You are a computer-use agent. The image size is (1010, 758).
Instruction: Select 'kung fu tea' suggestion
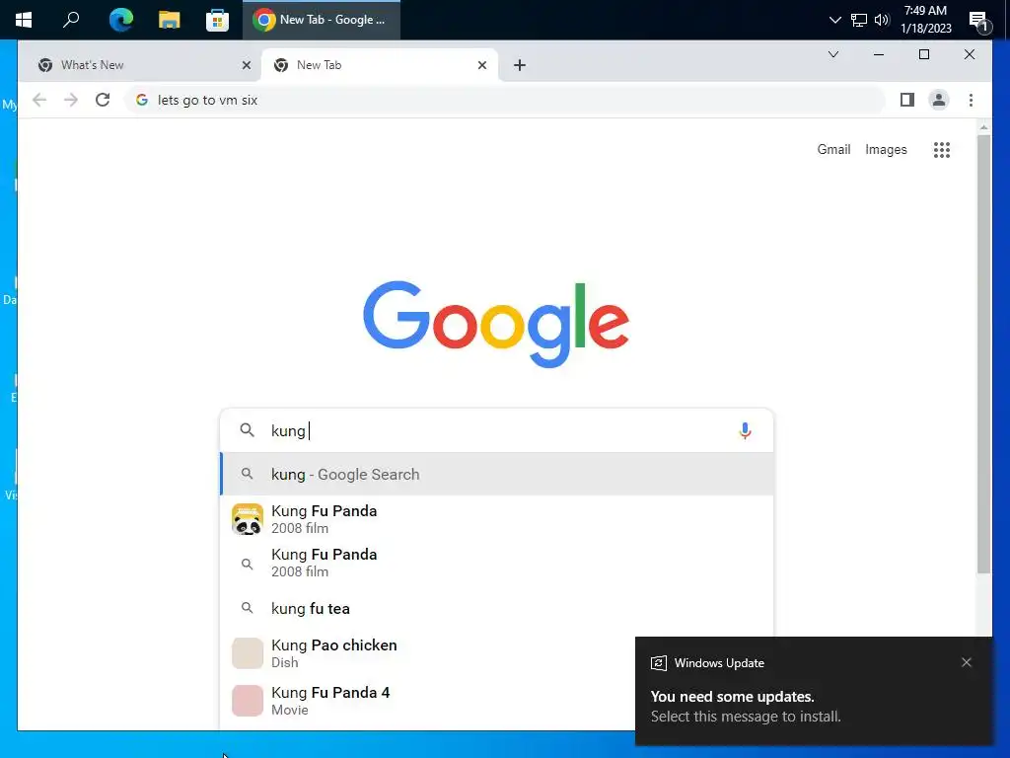coord(497,608)
